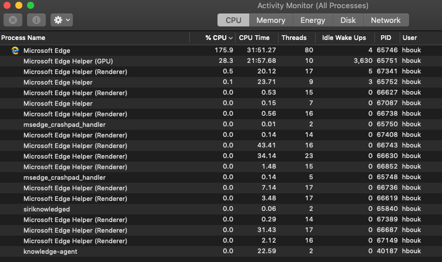442x262 pixels.
Task: Click PID 40187 cell
Action: tap(387, 251)
